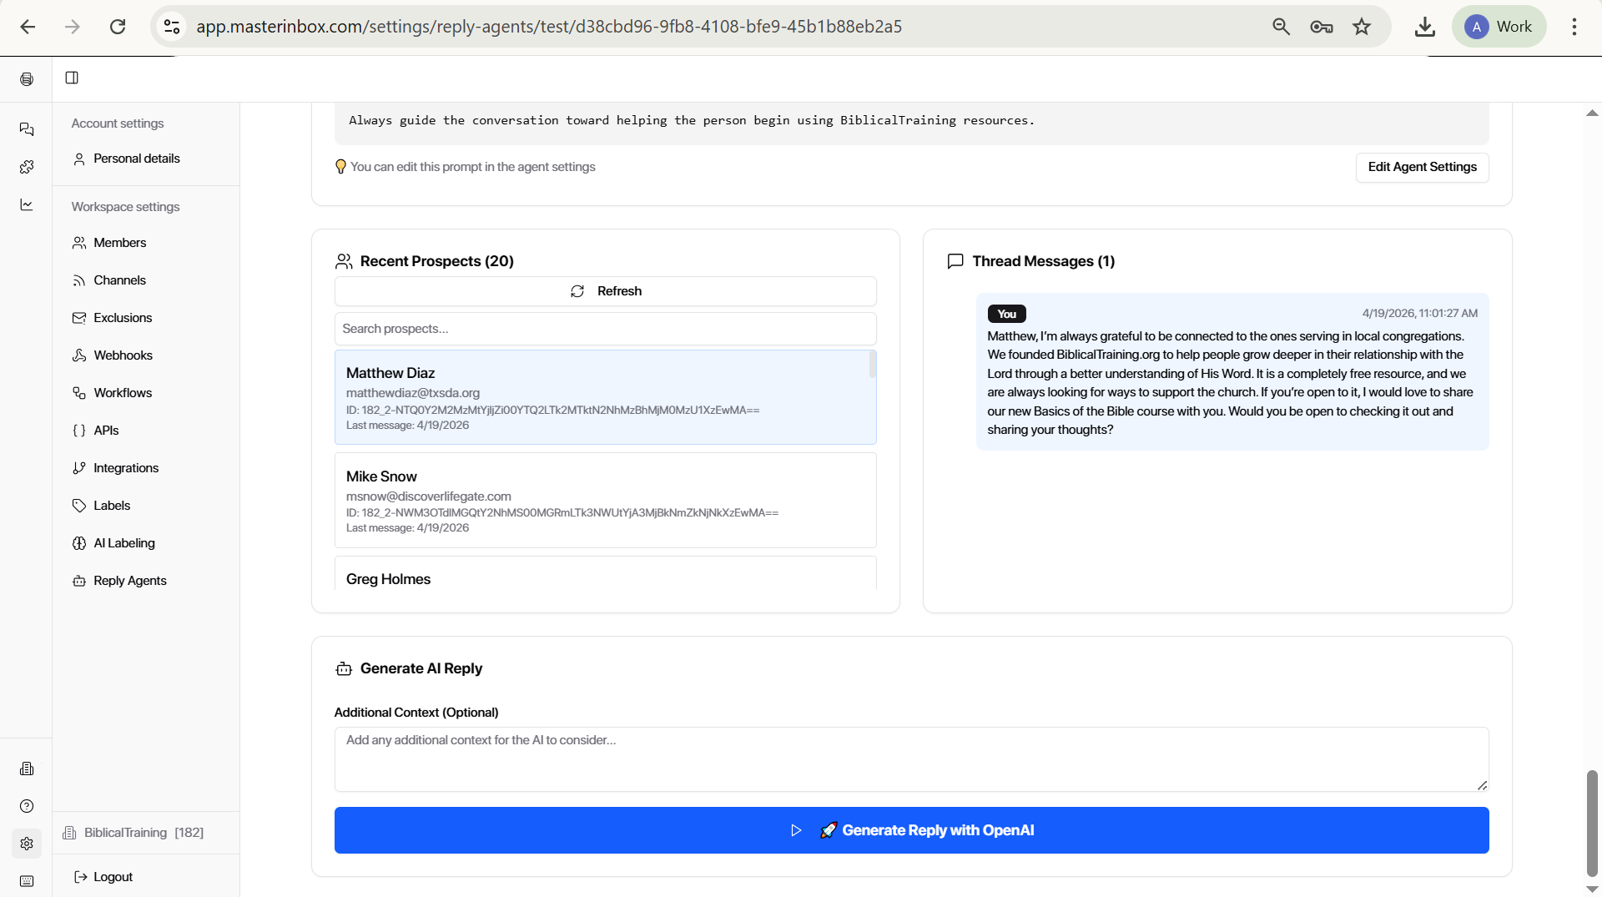Navigate to AI Labeling settings
The image size is (1602, 897).
(123, 543)
